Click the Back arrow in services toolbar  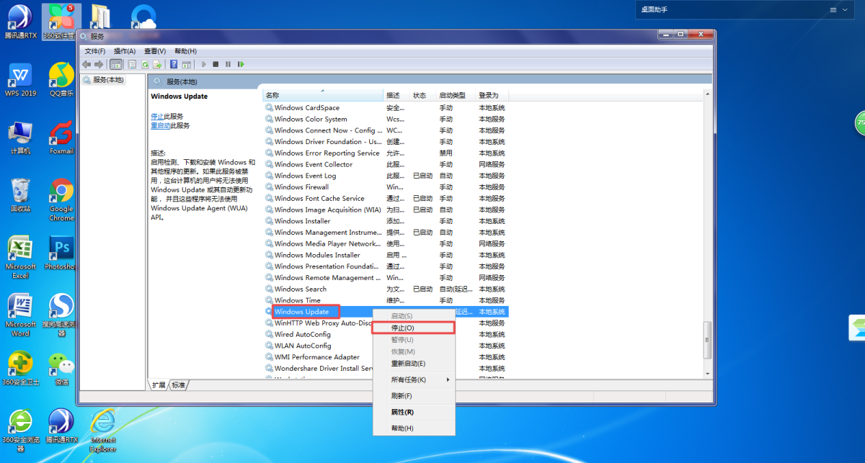86,64
